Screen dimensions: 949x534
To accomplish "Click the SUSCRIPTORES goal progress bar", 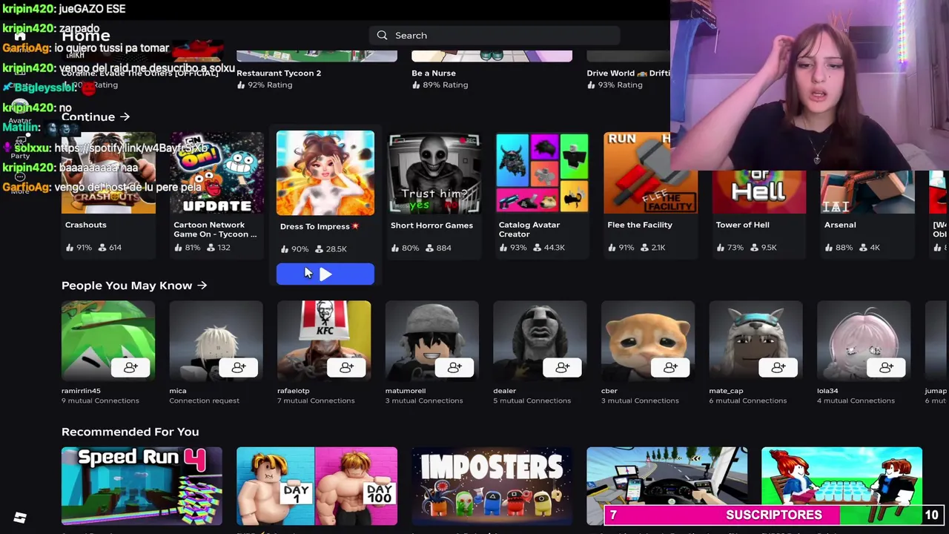I will 773,515.
